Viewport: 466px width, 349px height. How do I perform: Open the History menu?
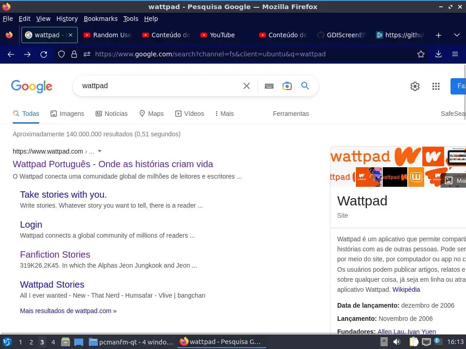click(67, 19)
